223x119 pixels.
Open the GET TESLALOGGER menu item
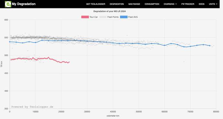click(96, 4)
